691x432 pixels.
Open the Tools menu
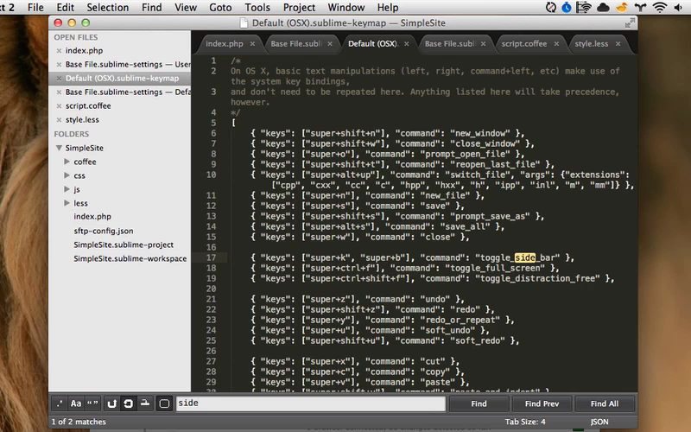pyautogui.click(x=257, y=8)
